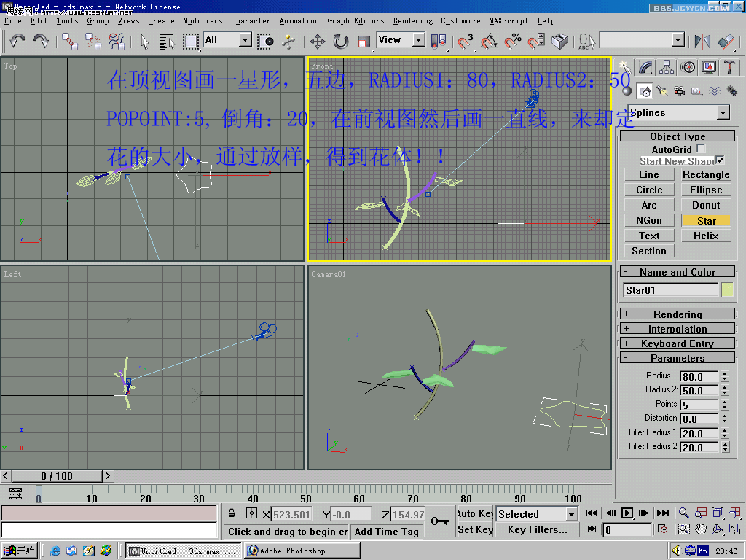Viewport: 746px width, 560px height.
Task: Toggle the Percent Snap button
Action: [512, 42]
